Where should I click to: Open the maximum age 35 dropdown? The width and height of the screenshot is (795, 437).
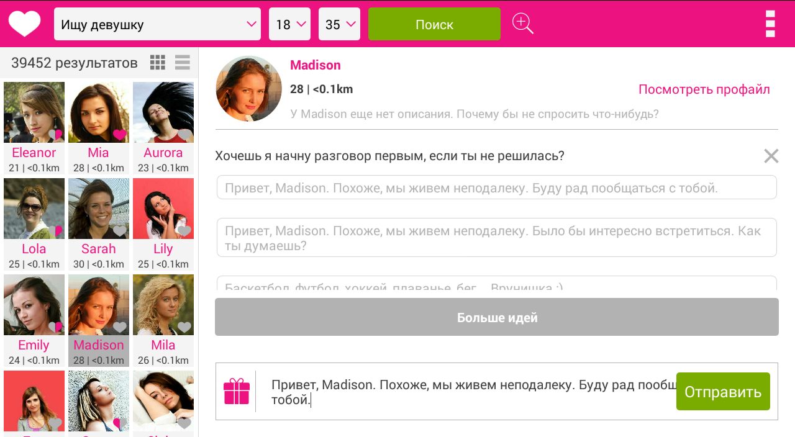pos(339,24)
